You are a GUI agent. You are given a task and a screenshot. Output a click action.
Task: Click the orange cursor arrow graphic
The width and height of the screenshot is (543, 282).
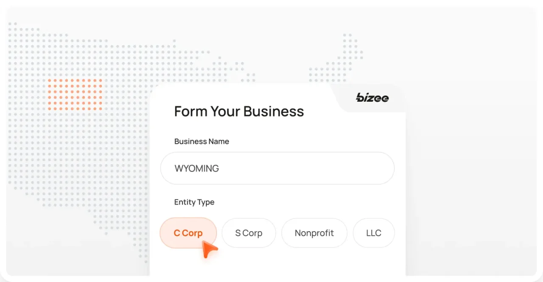click(x=209, y=248)
